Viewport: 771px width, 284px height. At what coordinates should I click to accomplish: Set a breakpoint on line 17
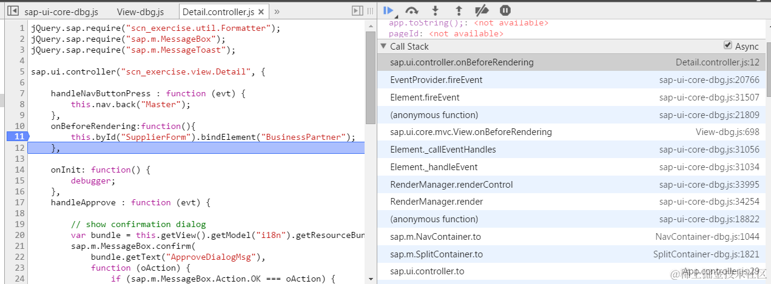point(19,202)
